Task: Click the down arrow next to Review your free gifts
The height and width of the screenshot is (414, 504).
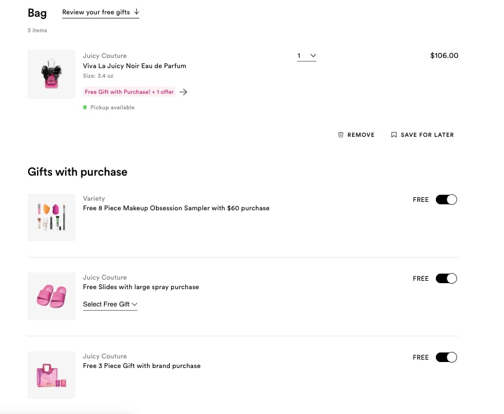Action: (136, 12)
